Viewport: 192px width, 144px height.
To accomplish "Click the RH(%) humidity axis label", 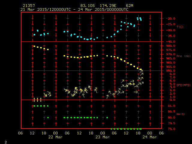I will [x=181, y=114].
